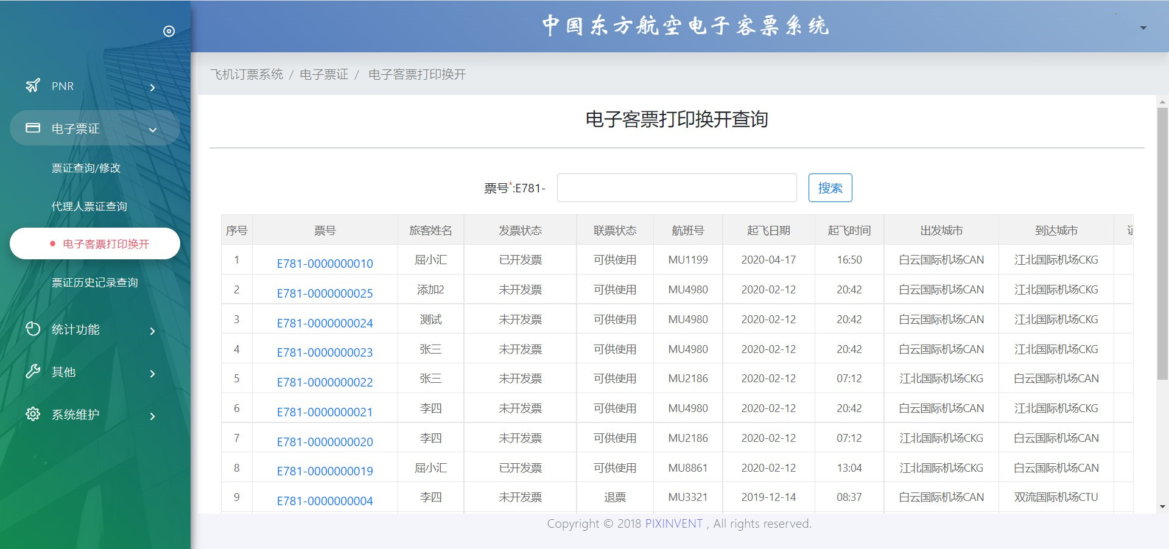Screen dimensions: 1169x549
Task: Click breadcrumb 飞机订票系统
Action: (247, 74)
